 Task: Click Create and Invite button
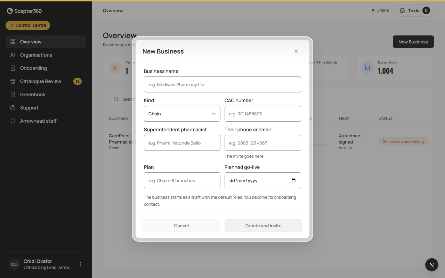pyautogui.click(x=264, y=226)
